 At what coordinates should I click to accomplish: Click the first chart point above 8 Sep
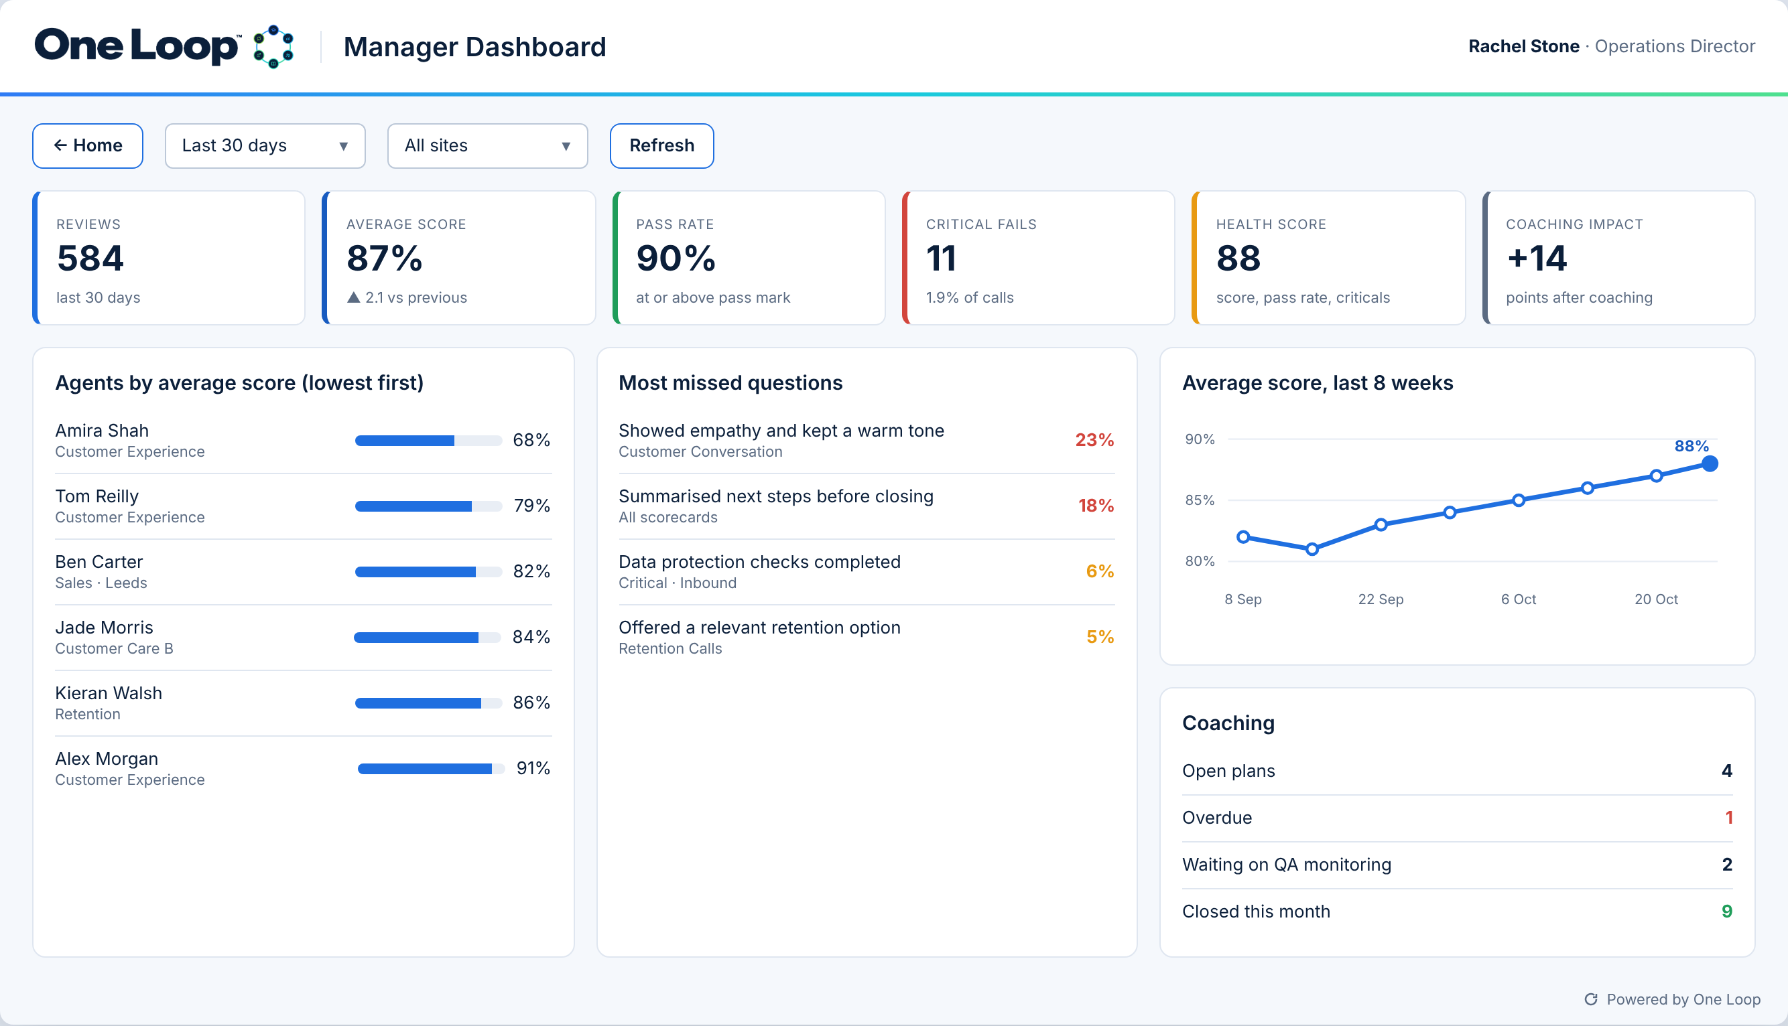coord(1244,537)
